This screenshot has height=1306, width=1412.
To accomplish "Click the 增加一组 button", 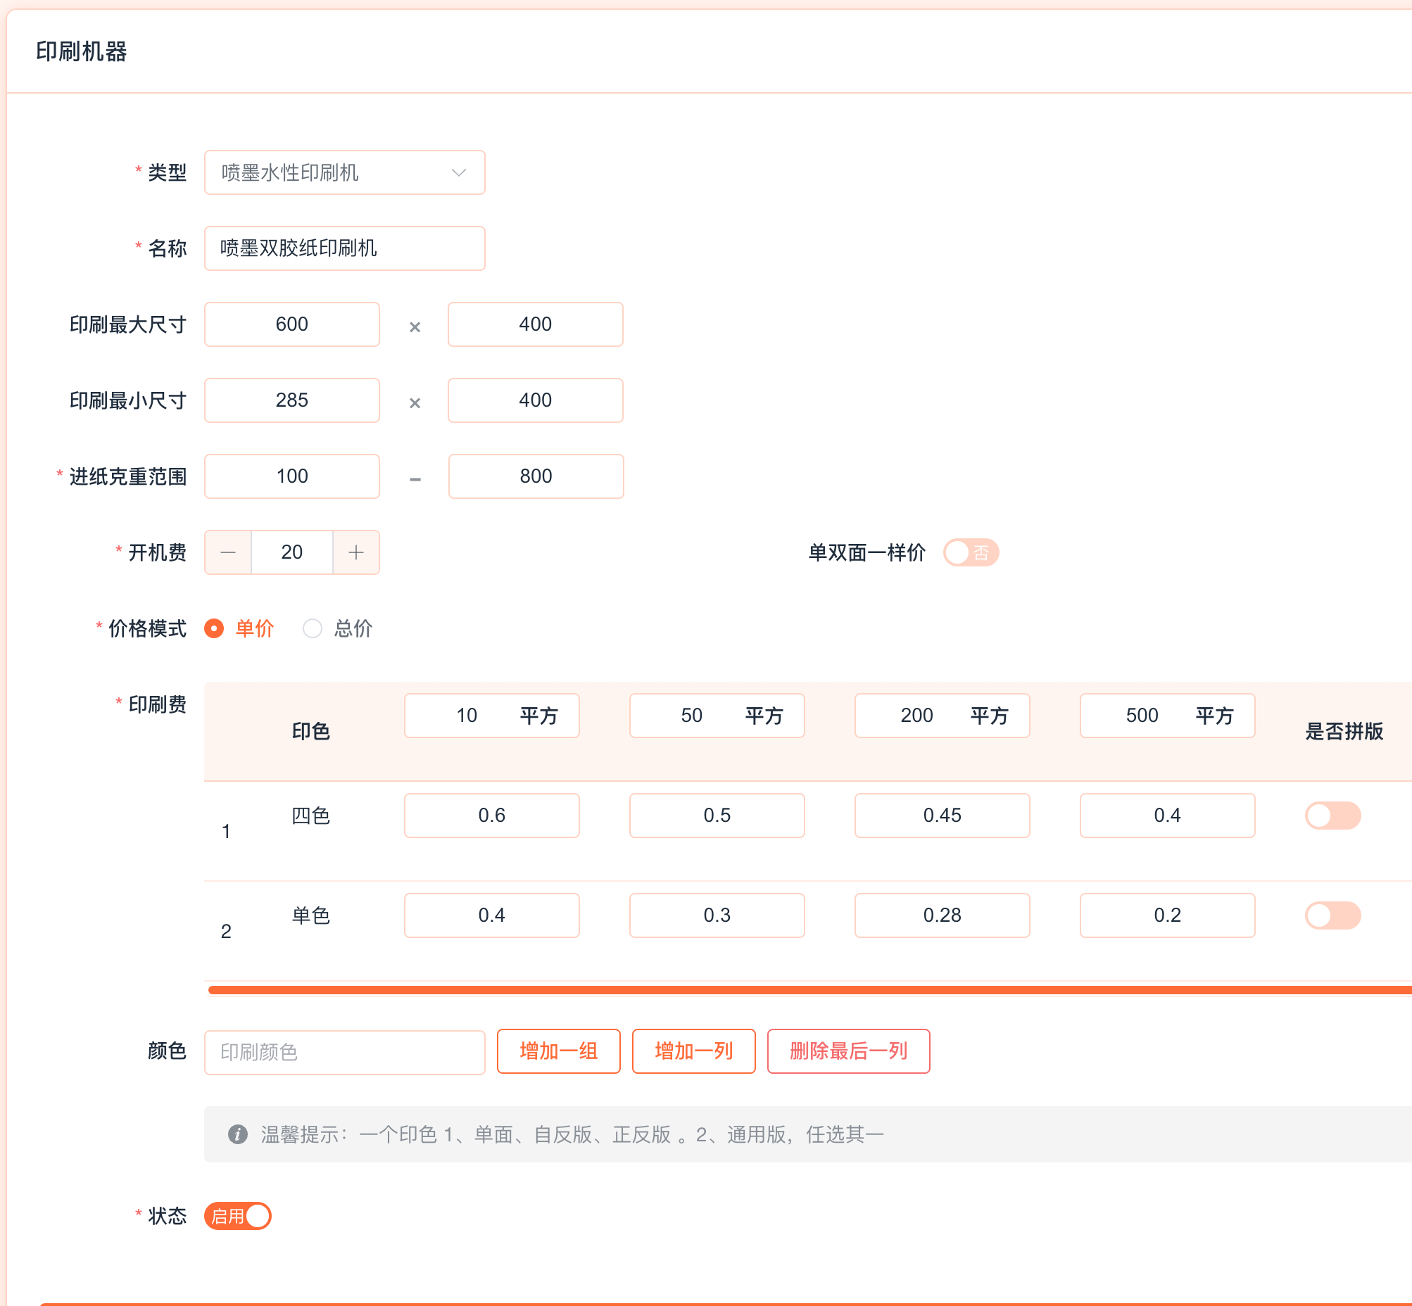I will click(559, 1051).
